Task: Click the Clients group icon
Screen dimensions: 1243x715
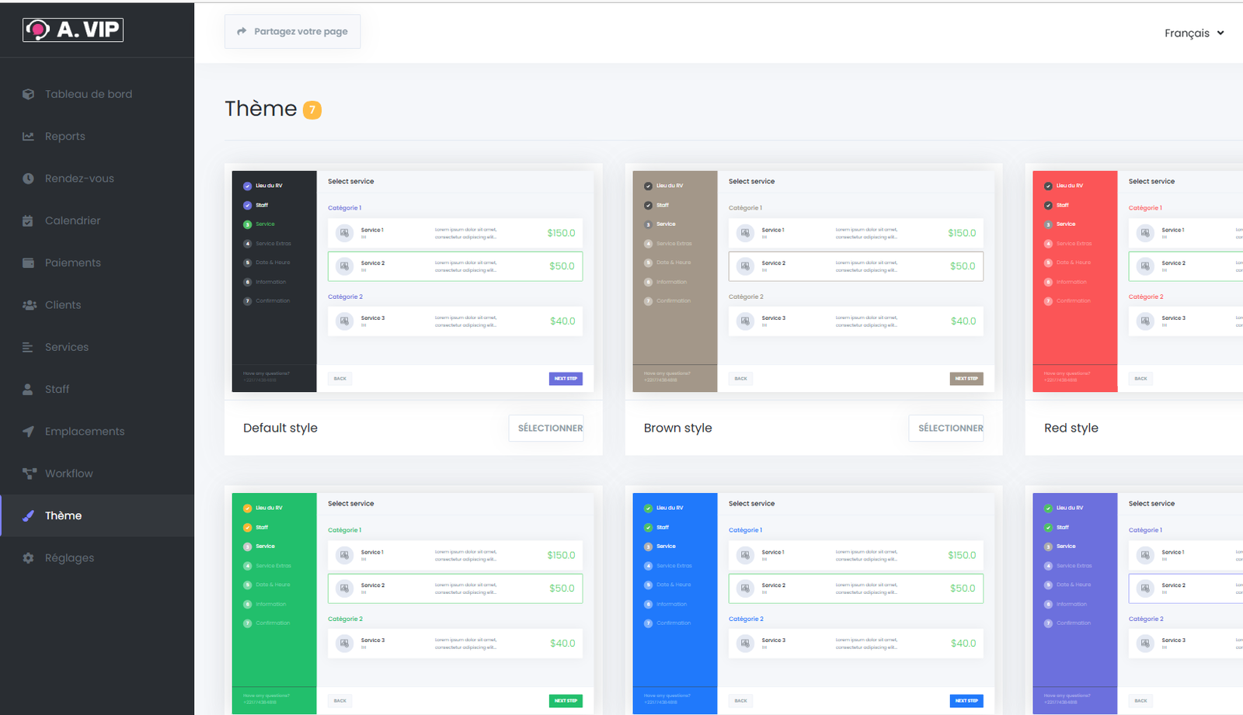Action: coord(29,305)
